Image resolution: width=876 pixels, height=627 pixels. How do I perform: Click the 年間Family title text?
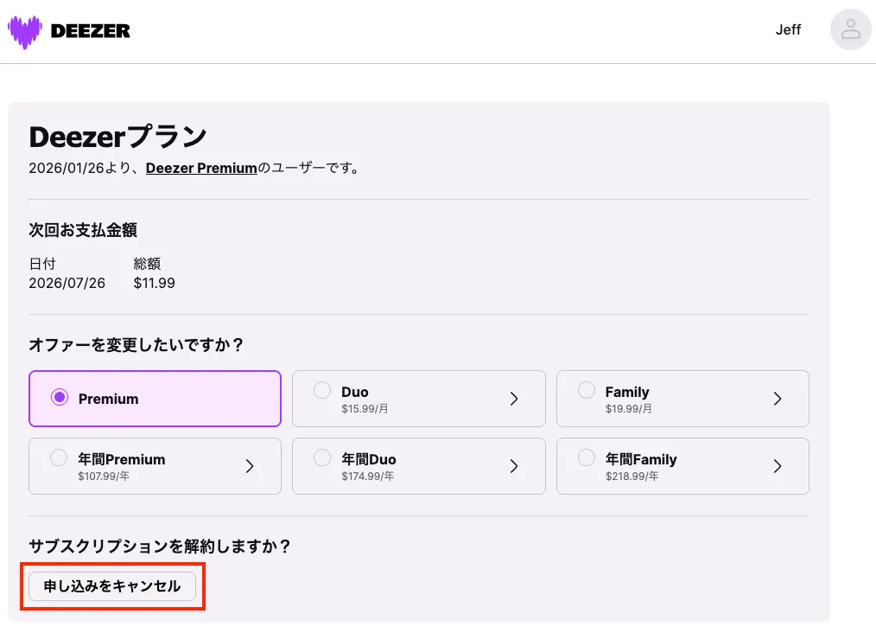point(641,459)
